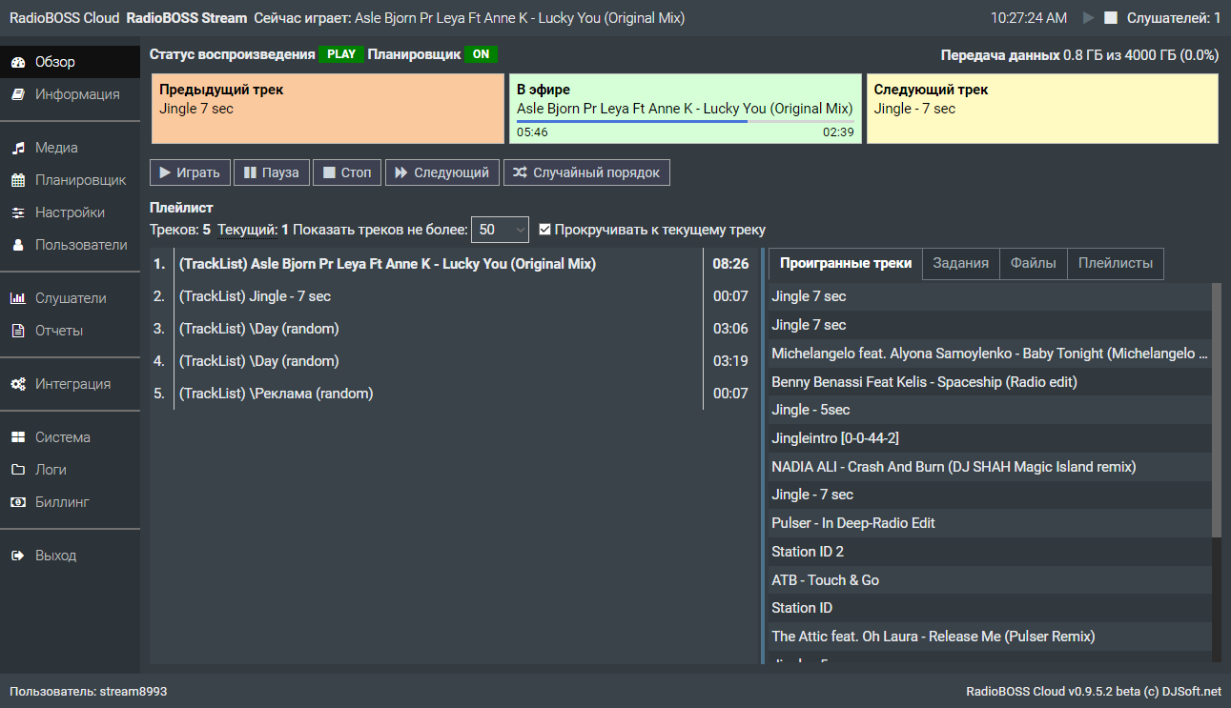The height and width of the screenshot is (708, 1231).
Task: Go to Слушатели statistics page
Action: tap(71, 298)
